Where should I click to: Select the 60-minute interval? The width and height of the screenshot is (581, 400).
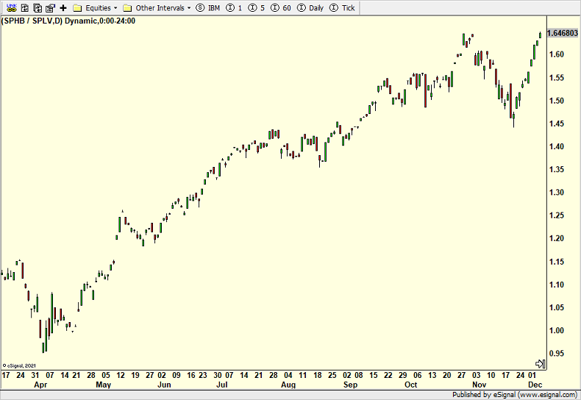281,7
